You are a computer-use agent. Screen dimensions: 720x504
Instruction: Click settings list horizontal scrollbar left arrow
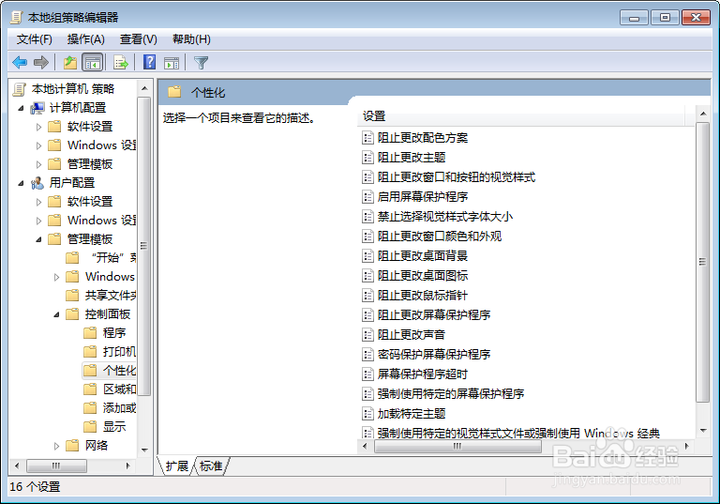click(365, 446)
